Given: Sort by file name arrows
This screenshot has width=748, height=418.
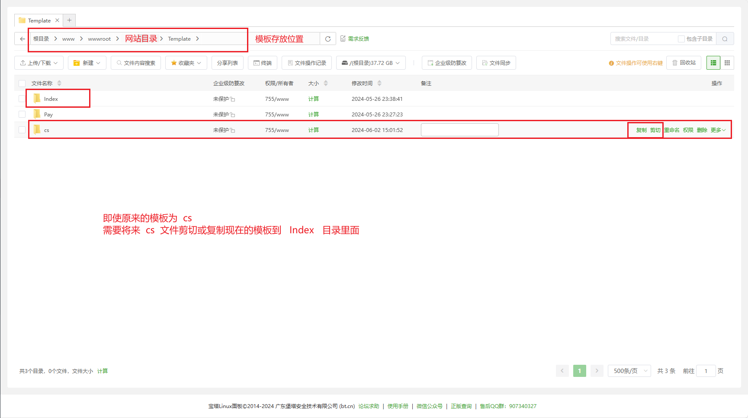Looking at the screenshot, I should (x=59, y=83).
